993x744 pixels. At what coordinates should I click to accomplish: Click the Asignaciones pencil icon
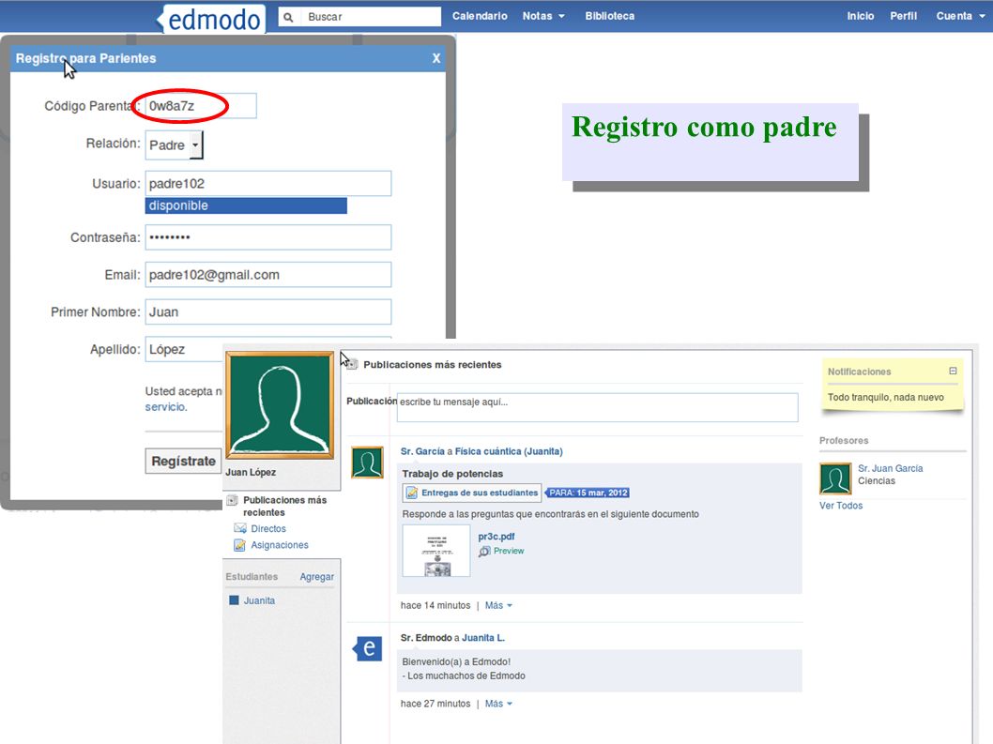(239, 544)
